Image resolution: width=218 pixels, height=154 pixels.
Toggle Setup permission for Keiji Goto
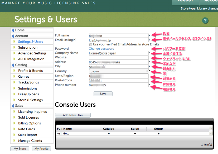[x=158, y=134]
